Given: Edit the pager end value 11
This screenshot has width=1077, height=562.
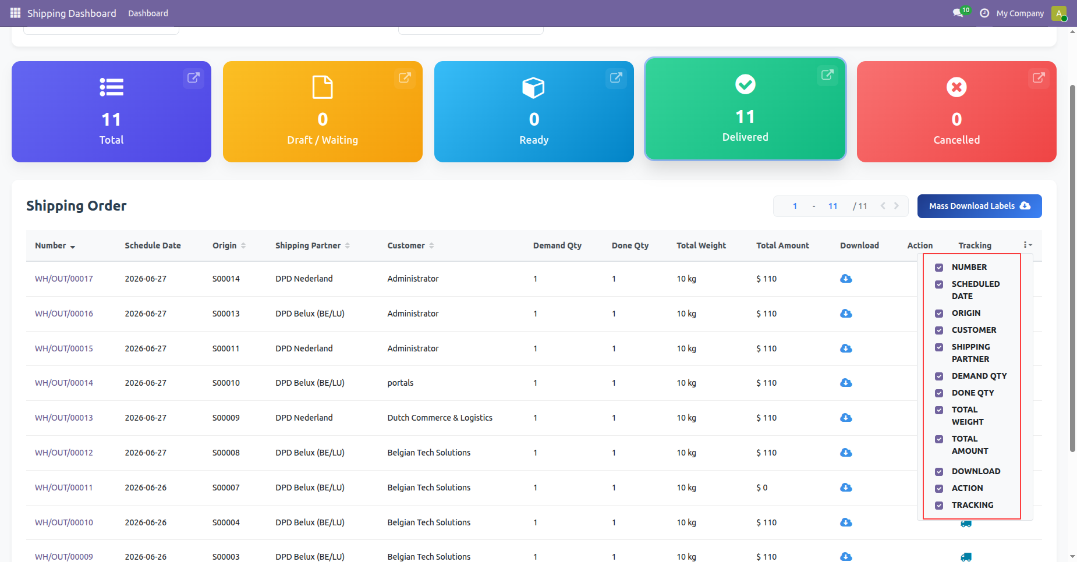Looking at the screenshot, I should pos(833,206).
